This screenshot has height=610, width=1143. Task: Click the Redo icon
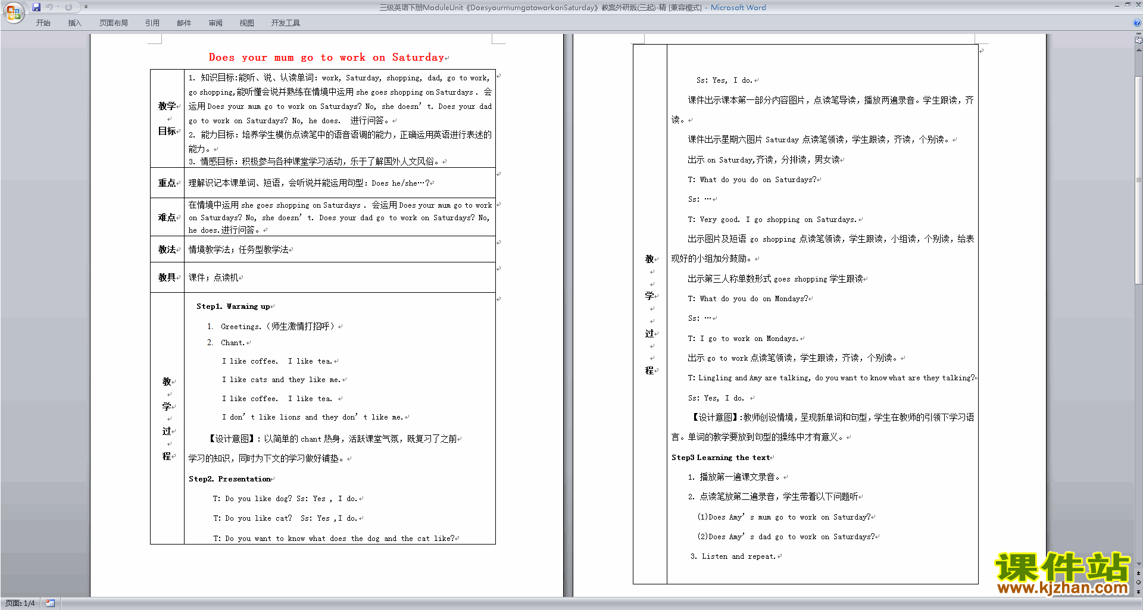pyautogui.click(x=68, y=7)
